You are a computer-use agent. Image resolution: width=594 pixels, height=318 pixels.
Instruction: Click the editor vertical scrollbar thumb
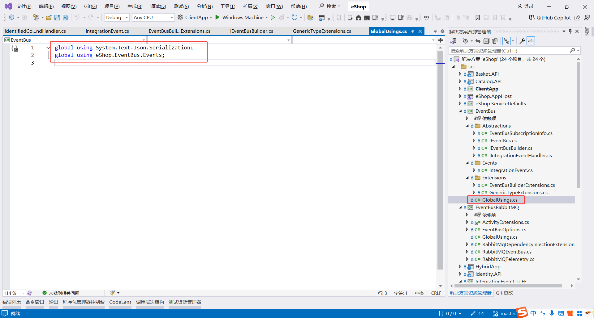441,160
